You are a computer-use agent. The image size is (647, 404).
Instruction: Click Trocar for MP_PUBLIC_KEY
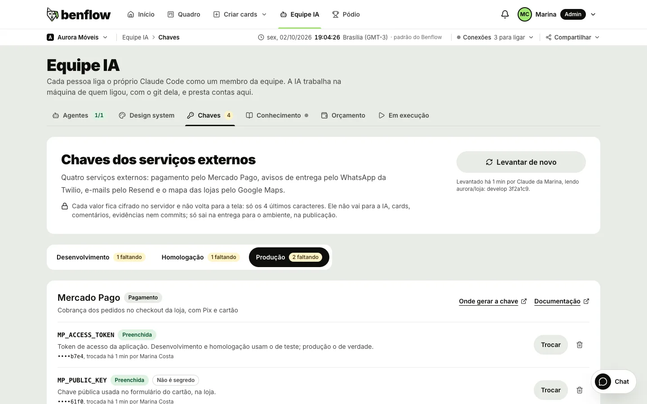point(551,390)
